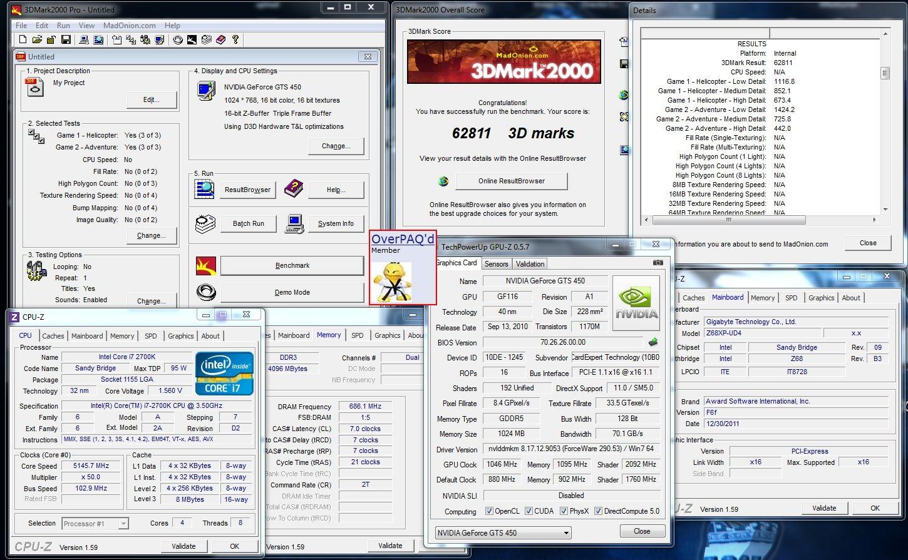
Task: Click the black Benchmark toolbar icon
Action: (x=192, y=39)
